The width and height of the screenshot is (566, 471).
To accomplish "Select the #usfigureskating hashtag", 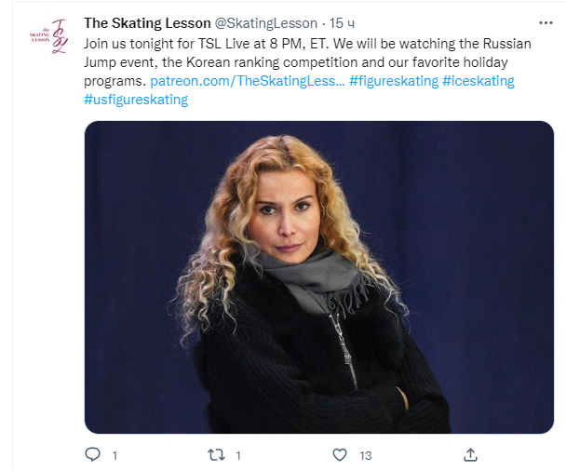I will (x=136, y=100).
